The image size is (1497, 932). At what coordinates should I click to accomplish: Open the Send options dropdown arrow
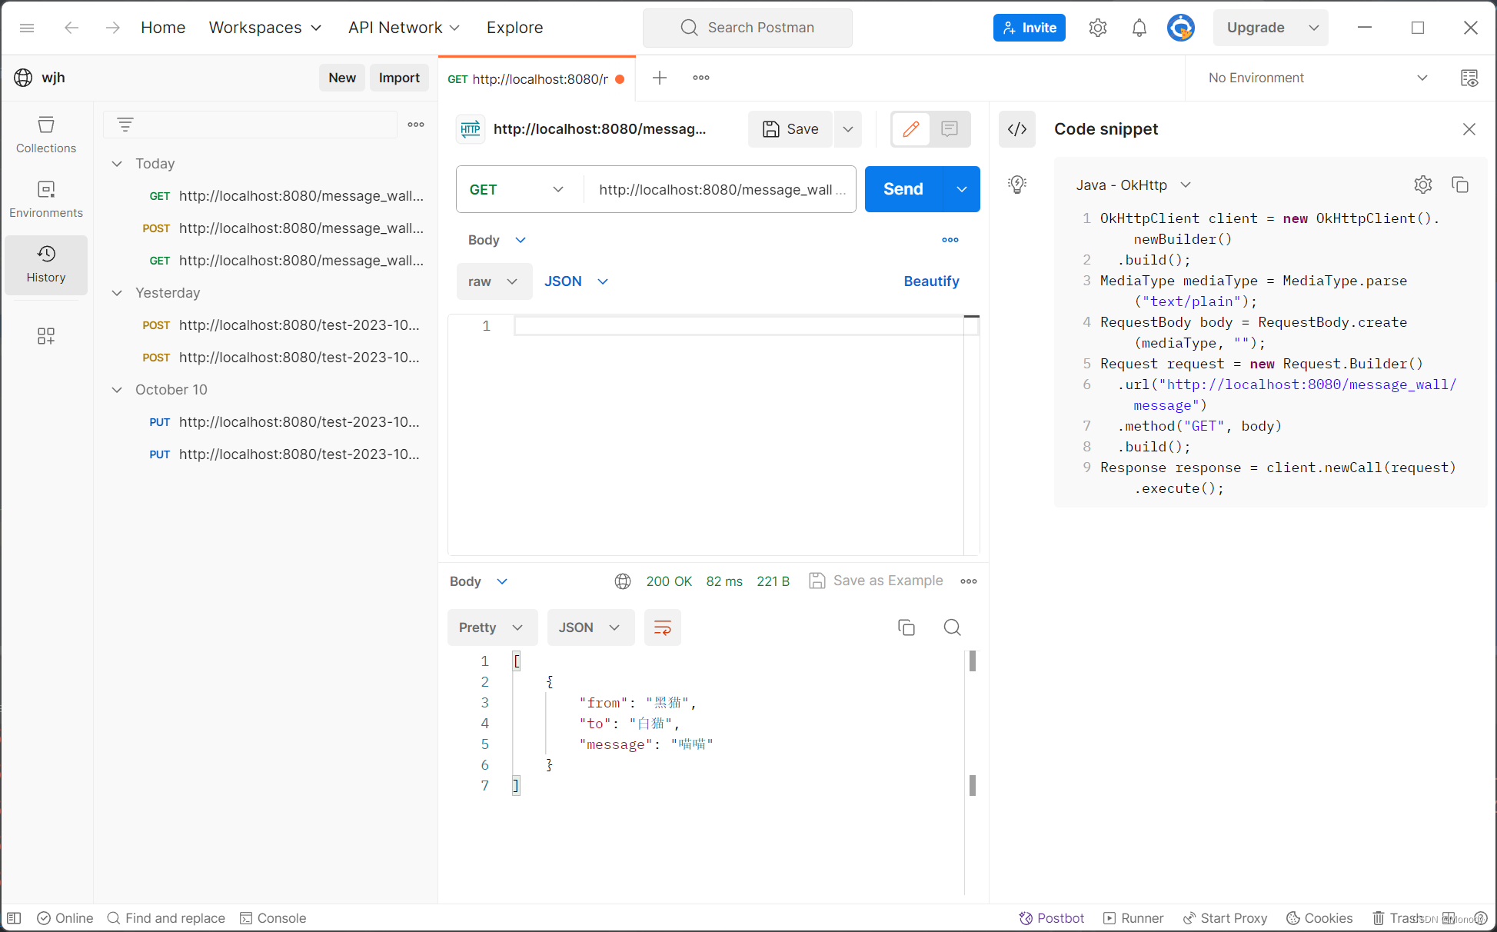pos(962,189)
